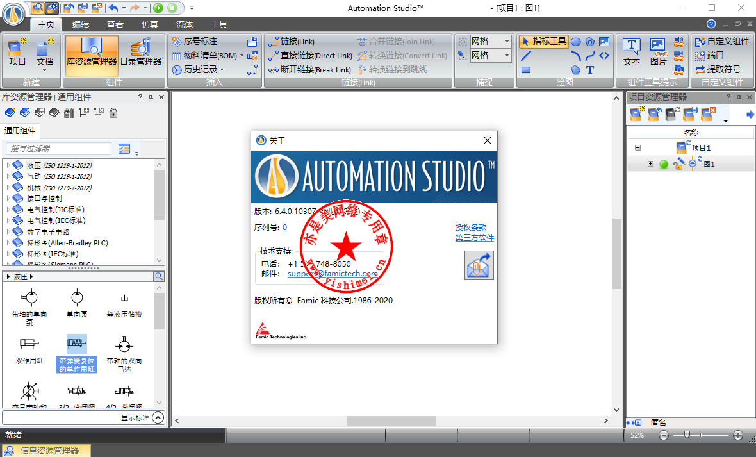Stop simulation from the quick access toolbar
This screenshot has width=756, height=457.
[172, 8]
